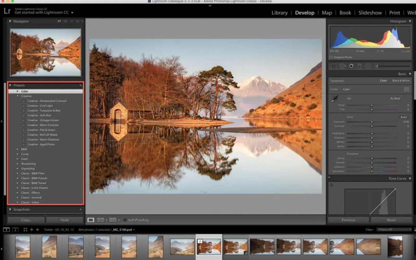This screenshot has width=416, height=260.
Task: Click the Loupe view icon
Action: [91, 220]
